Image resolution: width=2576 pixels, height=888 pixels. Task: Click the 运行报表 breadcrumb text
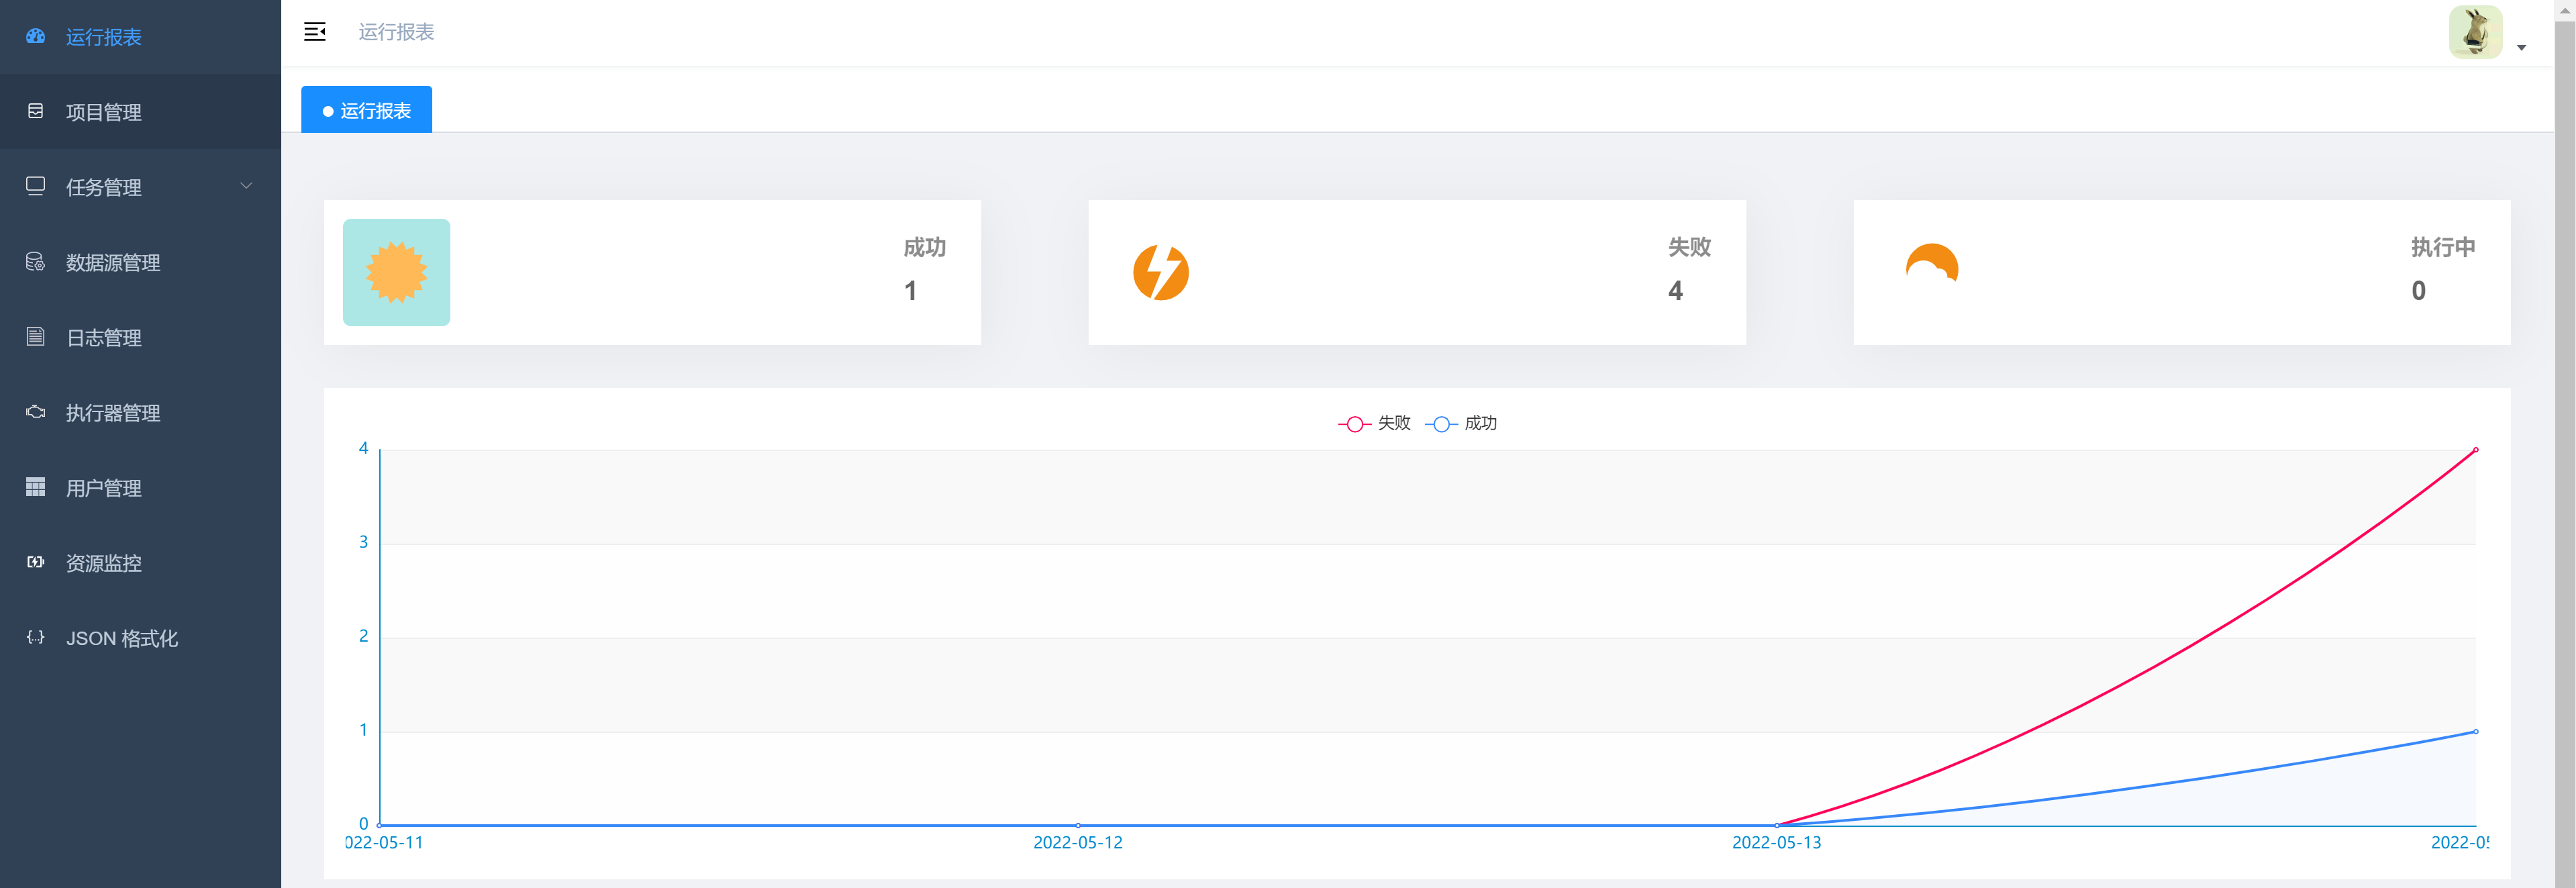396,32
